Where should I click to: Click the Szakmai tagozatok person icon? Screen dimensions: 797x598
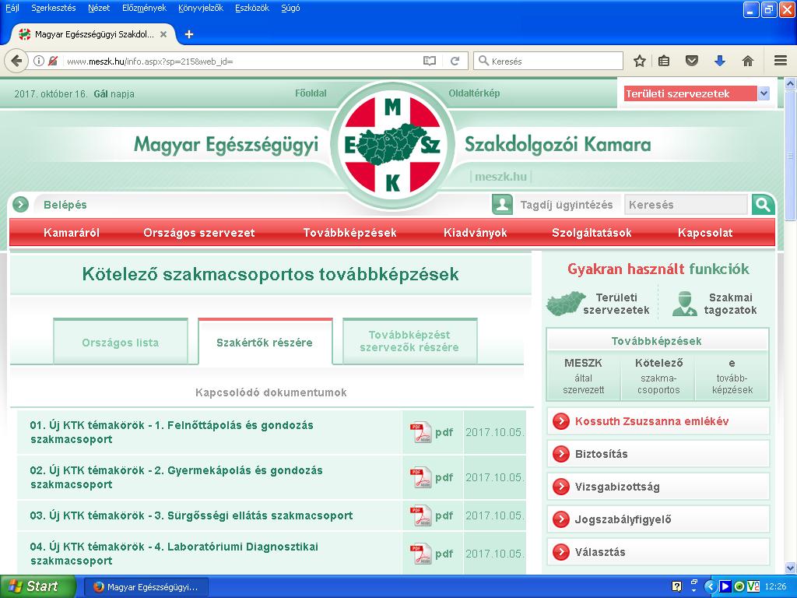pyautogui.click(x=684, y=304)
